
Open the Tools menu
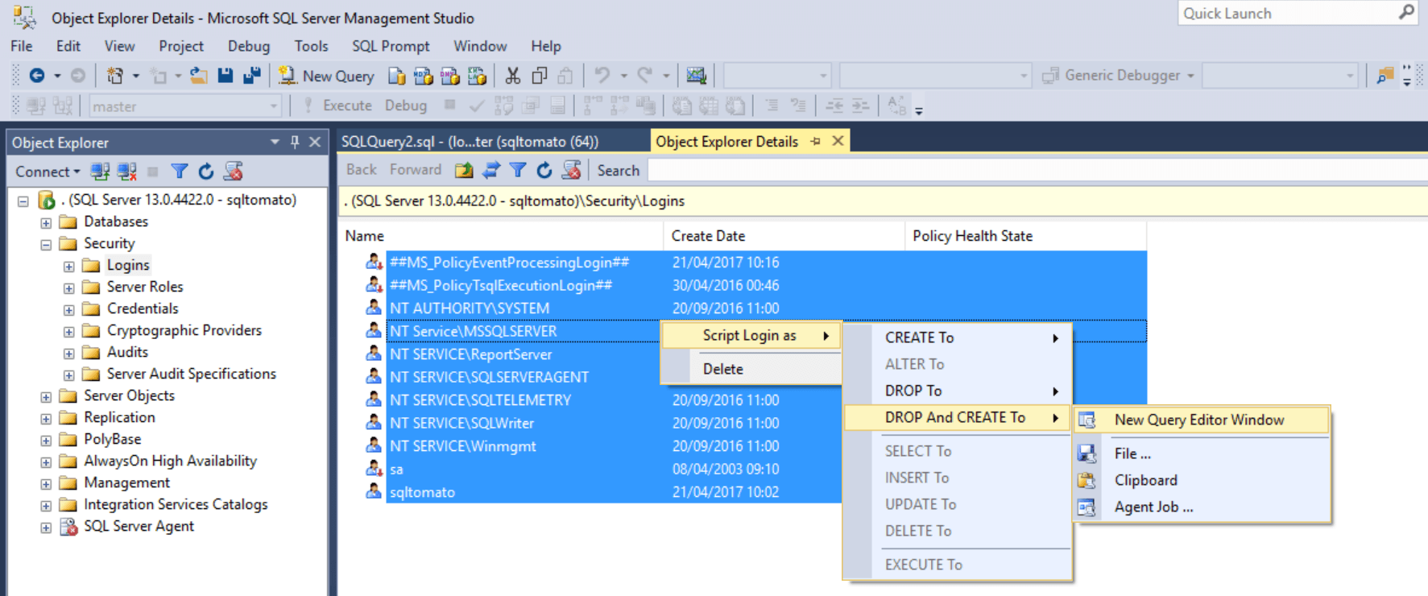tap(311, 47)
